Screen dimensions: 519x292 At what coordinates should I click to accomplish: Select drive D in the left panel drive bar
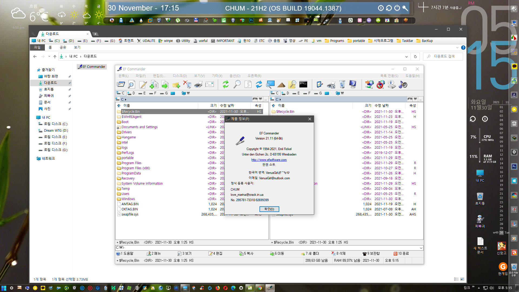[x=131, y=93]
